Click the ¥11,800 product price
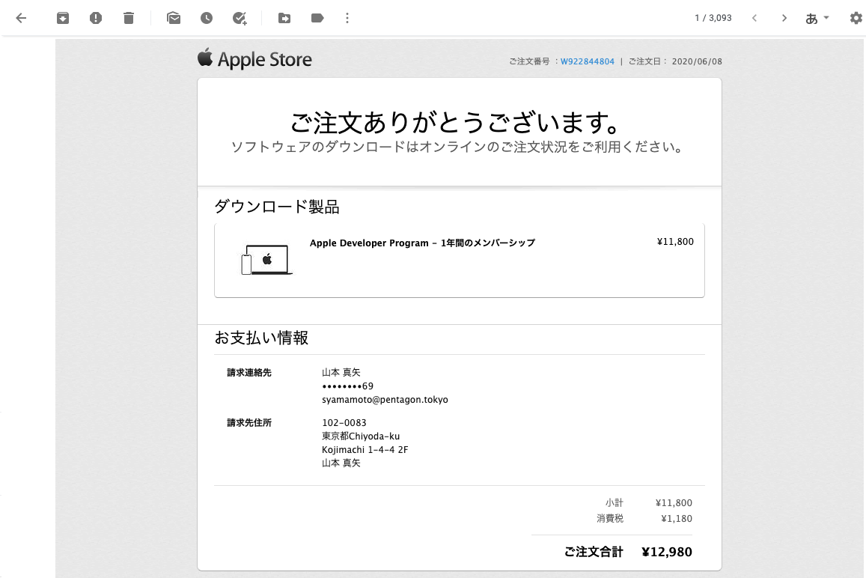 (x=675, y=242)
